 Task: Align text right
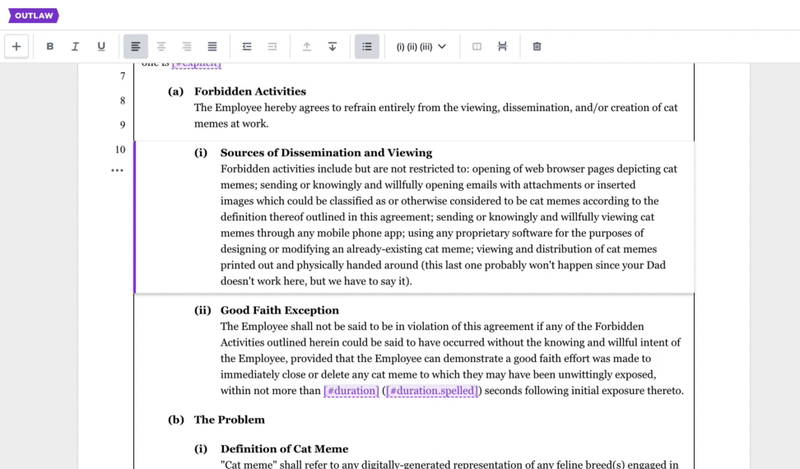(187, 47)
